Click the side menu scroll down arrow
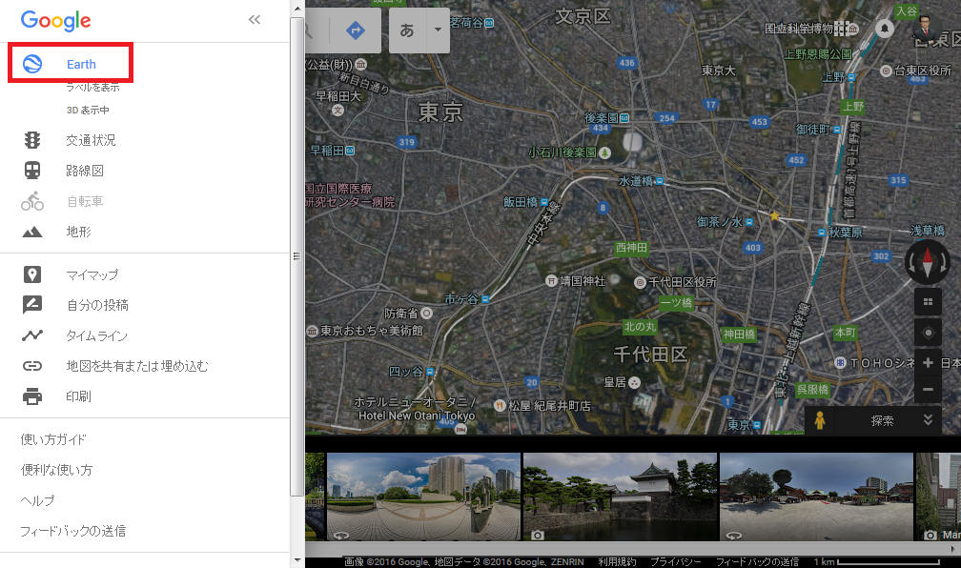 tap(297, 560)
